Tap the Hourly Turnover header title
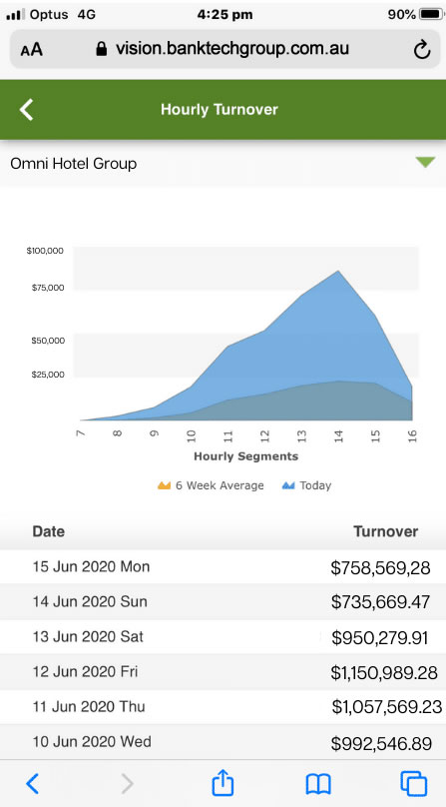 (220, 109)
